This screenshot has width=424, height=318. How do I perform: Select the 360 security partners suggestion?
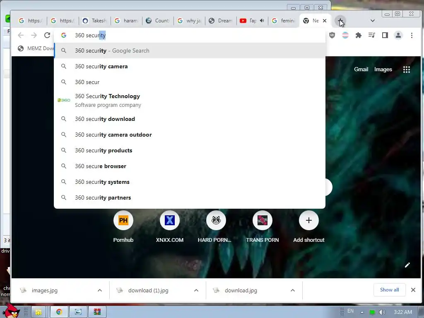190,198
